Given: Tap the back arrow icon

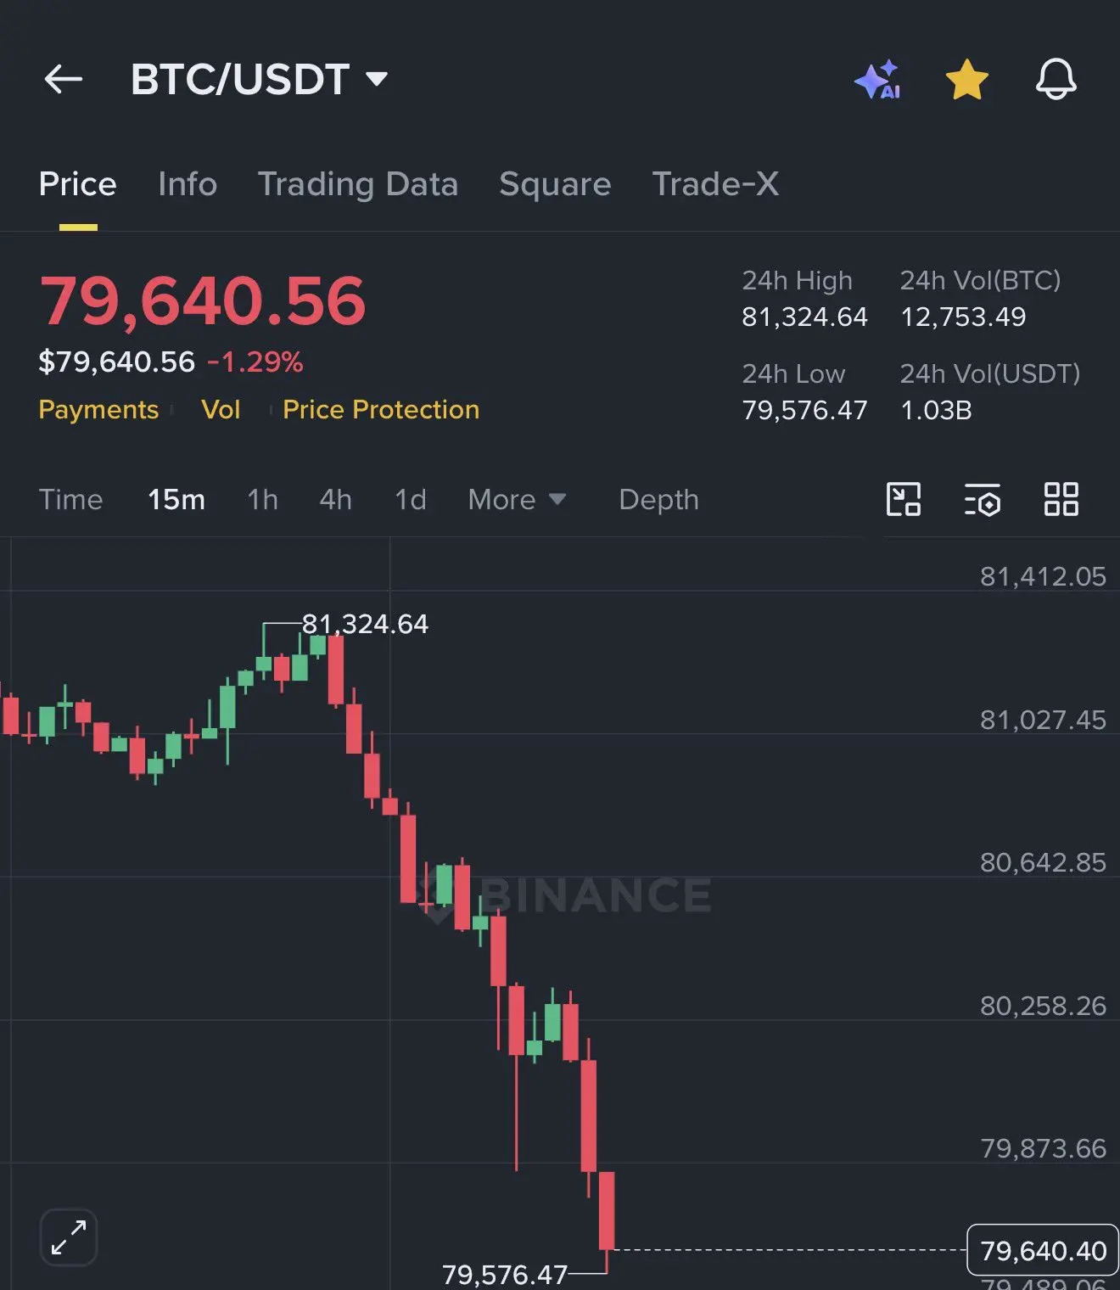Looking at the screenshot, I should 64,79.
